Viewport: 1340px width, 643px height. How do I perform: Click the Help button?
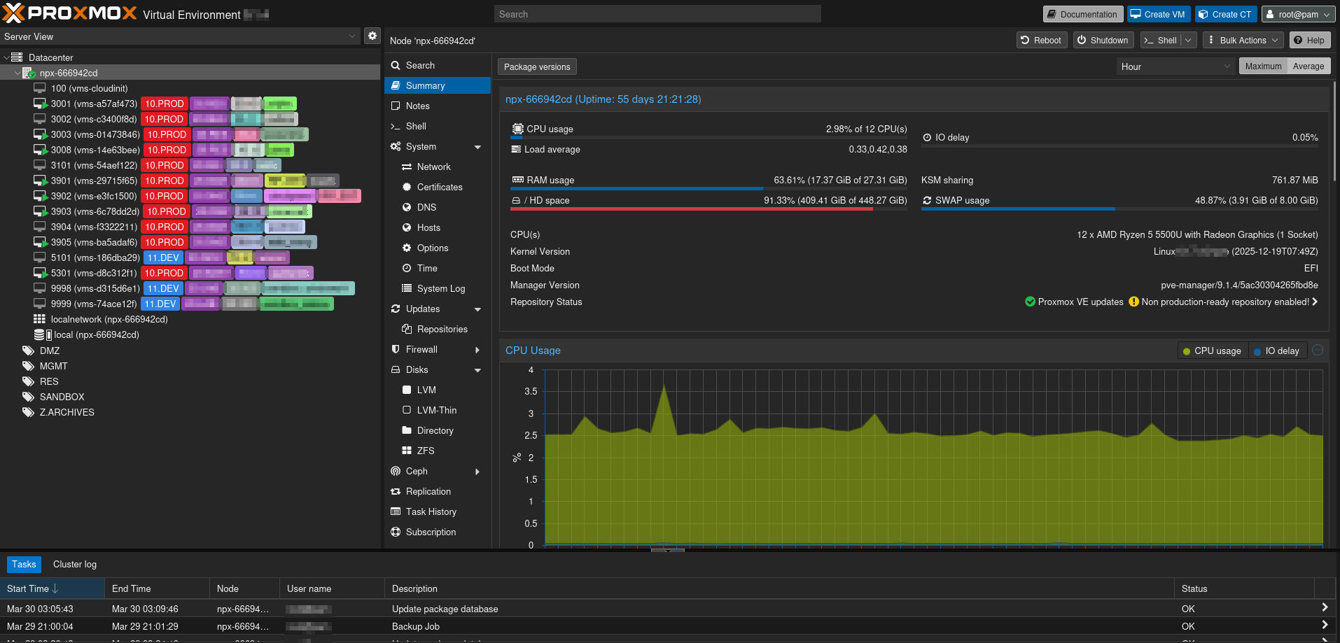click(1309, 40)
